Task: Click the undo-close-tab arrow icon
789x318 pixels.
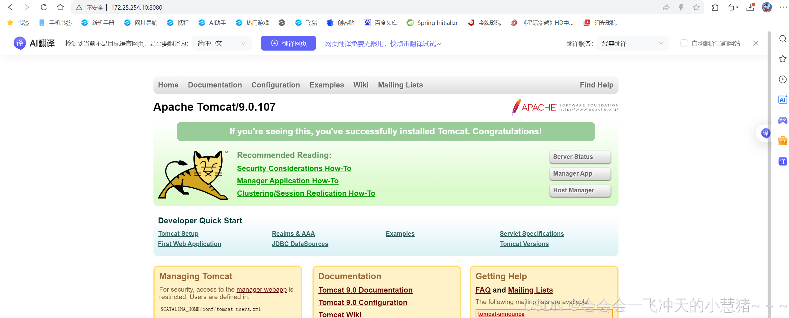Action: (731, 7)
